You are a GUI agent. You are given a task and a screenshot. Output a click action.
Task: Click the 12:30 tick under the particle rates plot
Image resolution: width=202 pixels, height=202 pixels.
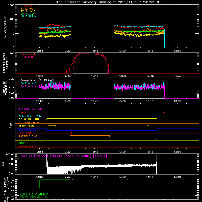tap(67, 76)
